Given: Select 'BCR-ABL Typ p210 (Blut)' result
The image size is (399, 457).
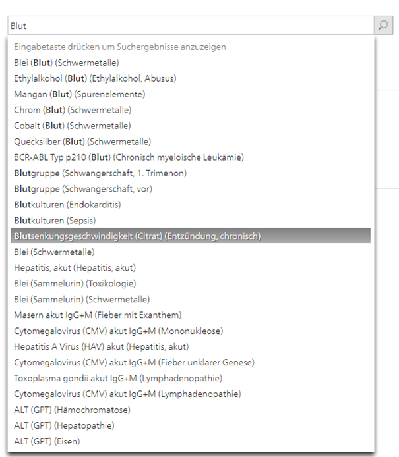Looking at the screenshot, I should 129,157.
